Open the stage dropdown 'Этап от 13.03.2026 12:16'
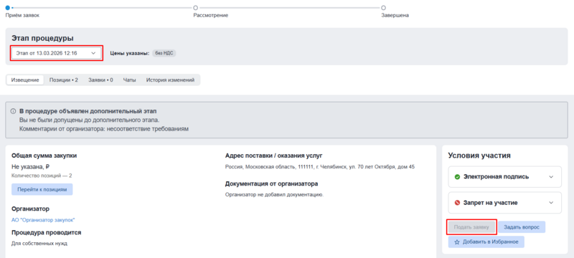574x258 pixels. [57, 53]
